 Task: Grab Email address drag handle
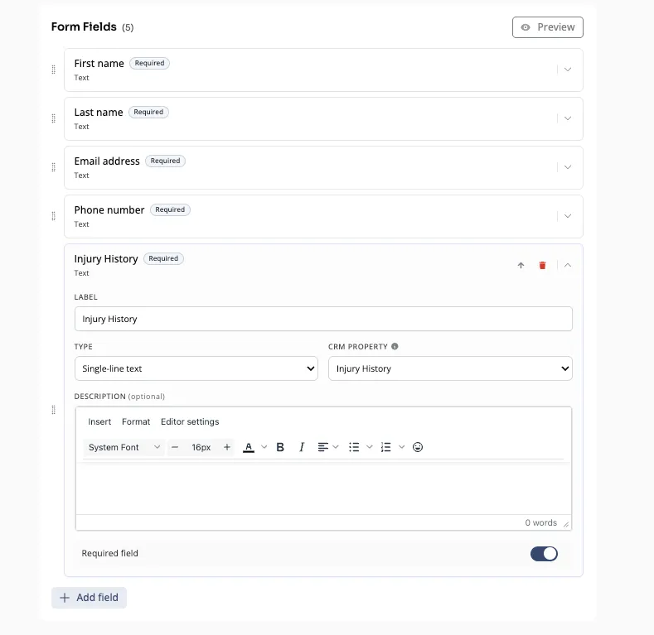click(53, 167)
